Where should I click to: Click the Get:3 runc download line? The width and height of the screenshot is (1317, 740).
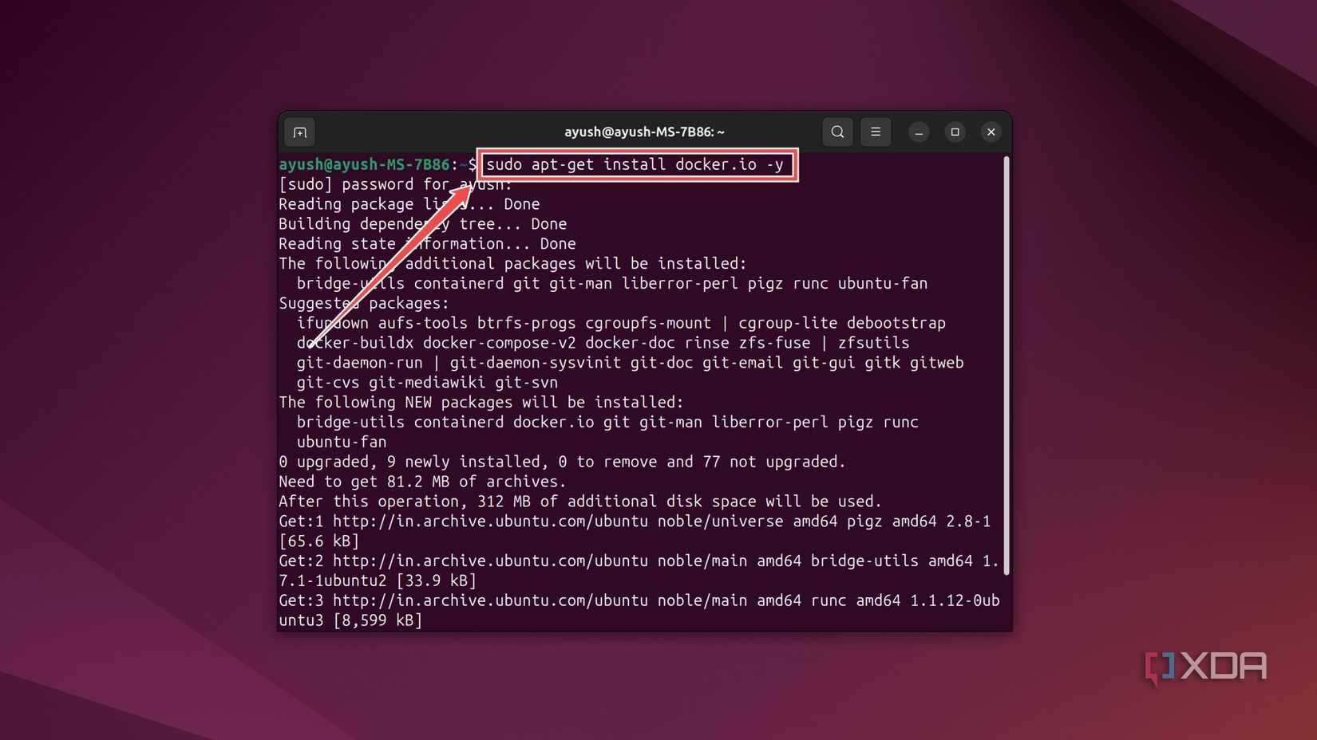tap(639, 600)
